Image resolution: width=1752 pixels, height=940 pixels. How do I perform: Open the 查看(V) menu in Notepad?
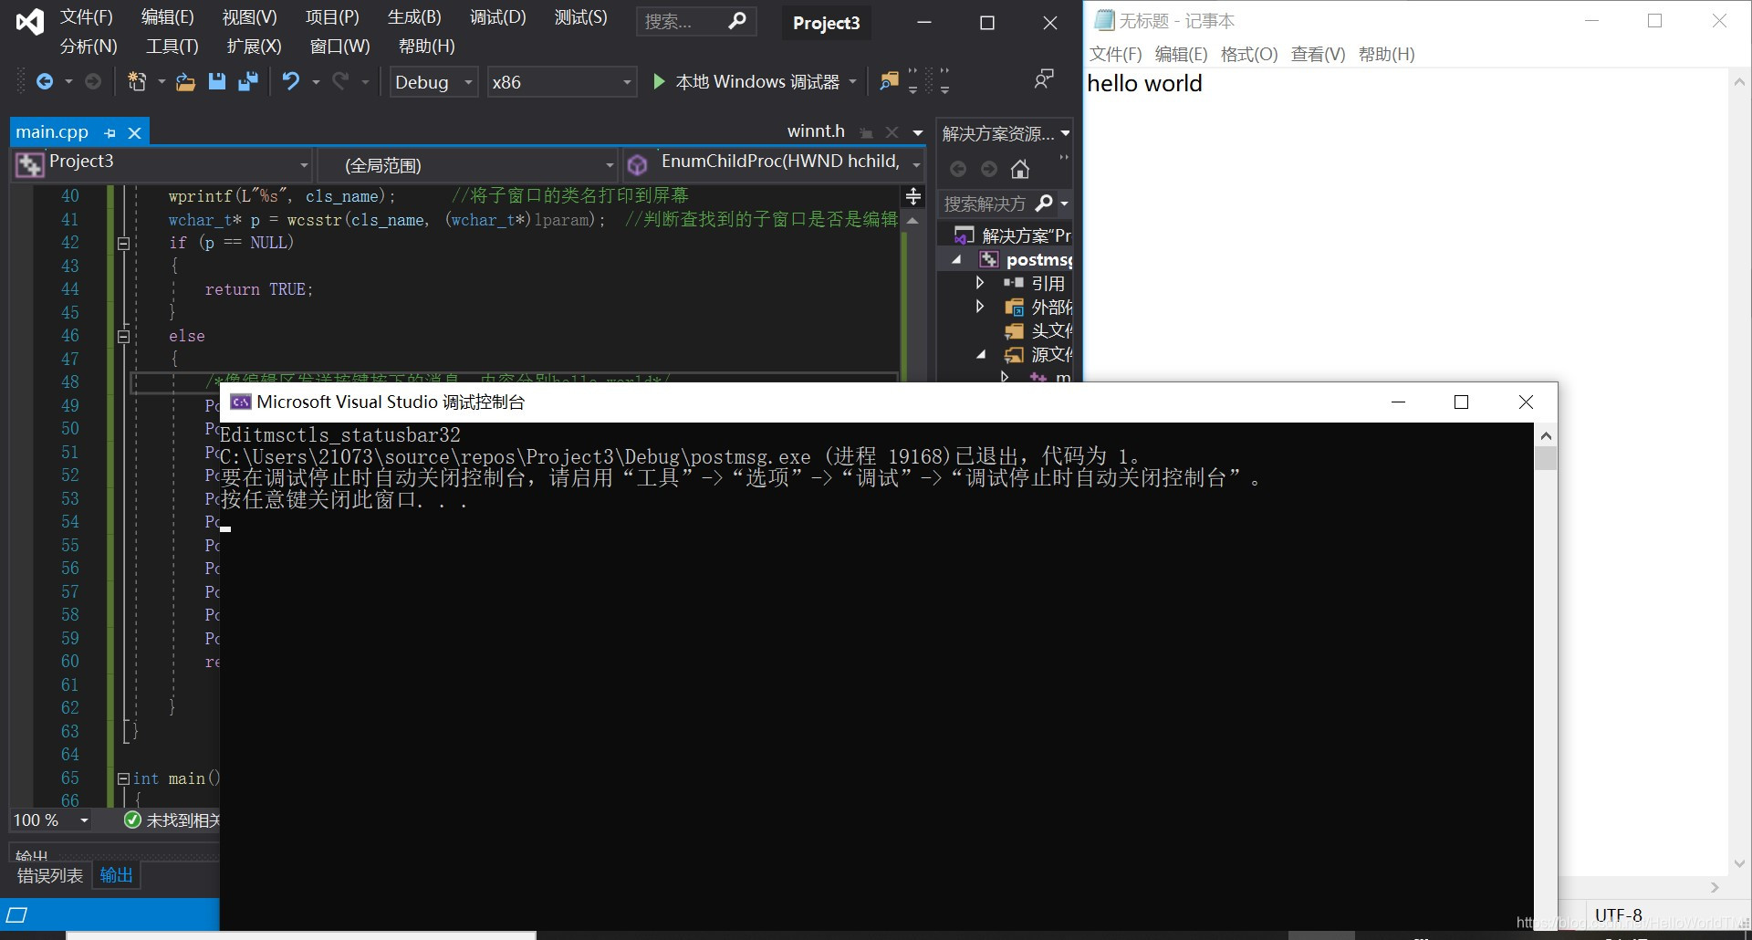pyautogui.click(x=1318, y=54)
